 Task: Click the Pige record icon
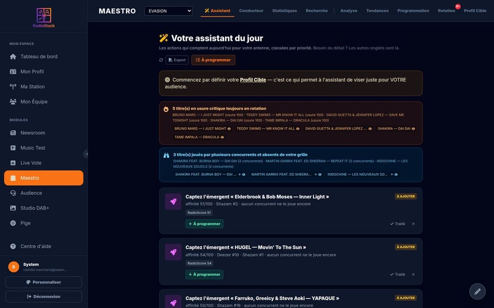click(13, 224)
